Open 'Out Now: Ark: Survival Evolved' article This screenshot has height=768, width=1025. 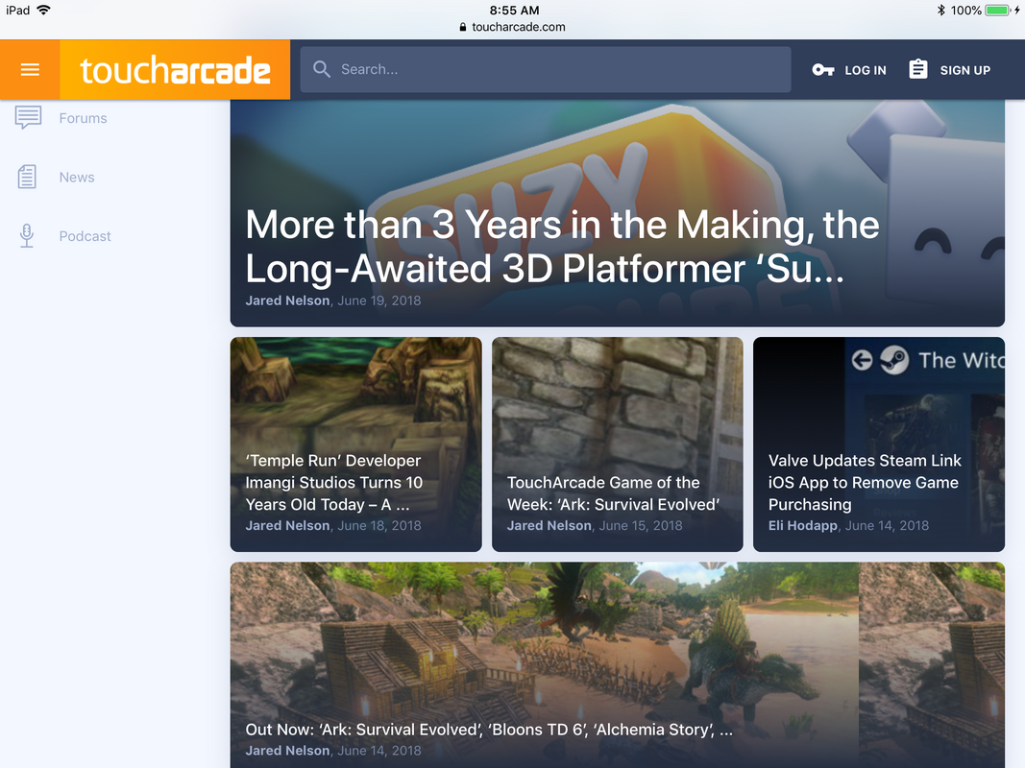tap(489, 730)
